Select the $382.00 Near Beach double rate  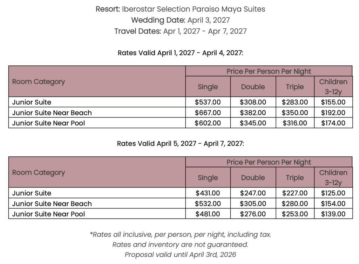tap(253, 113)
